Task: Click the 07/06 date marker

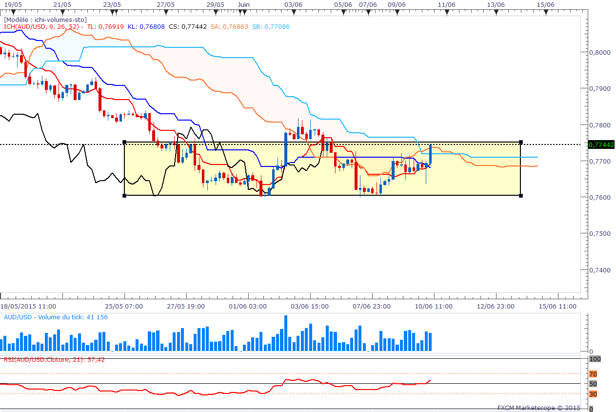Action: (368, 4)
